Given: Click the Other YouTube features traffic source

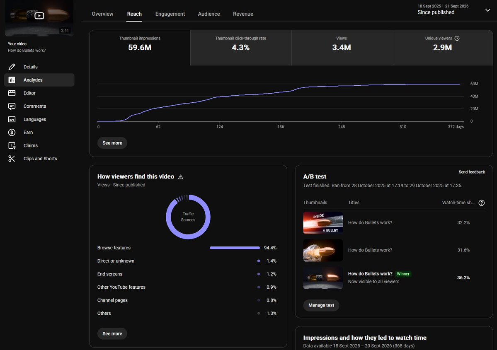Looking at the screenshot, I should [x=187, y=287].
